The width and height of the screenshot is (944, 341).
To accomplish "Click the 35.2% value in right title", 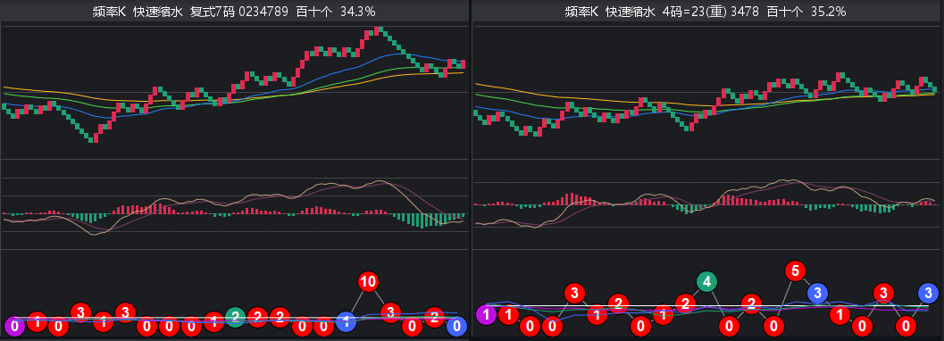I will 828,11.
